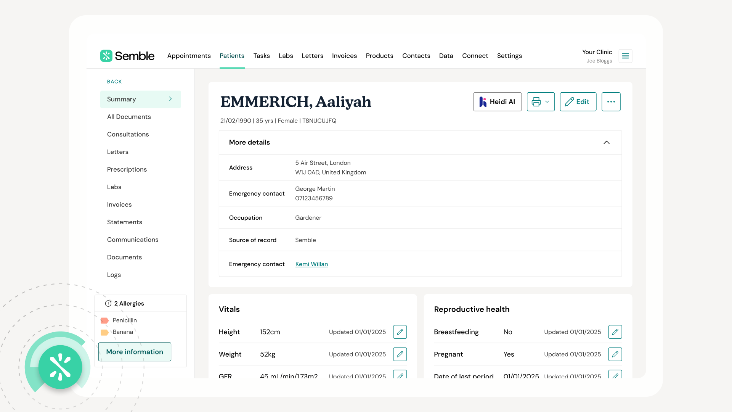Click the printer icon

pos(536,101)
